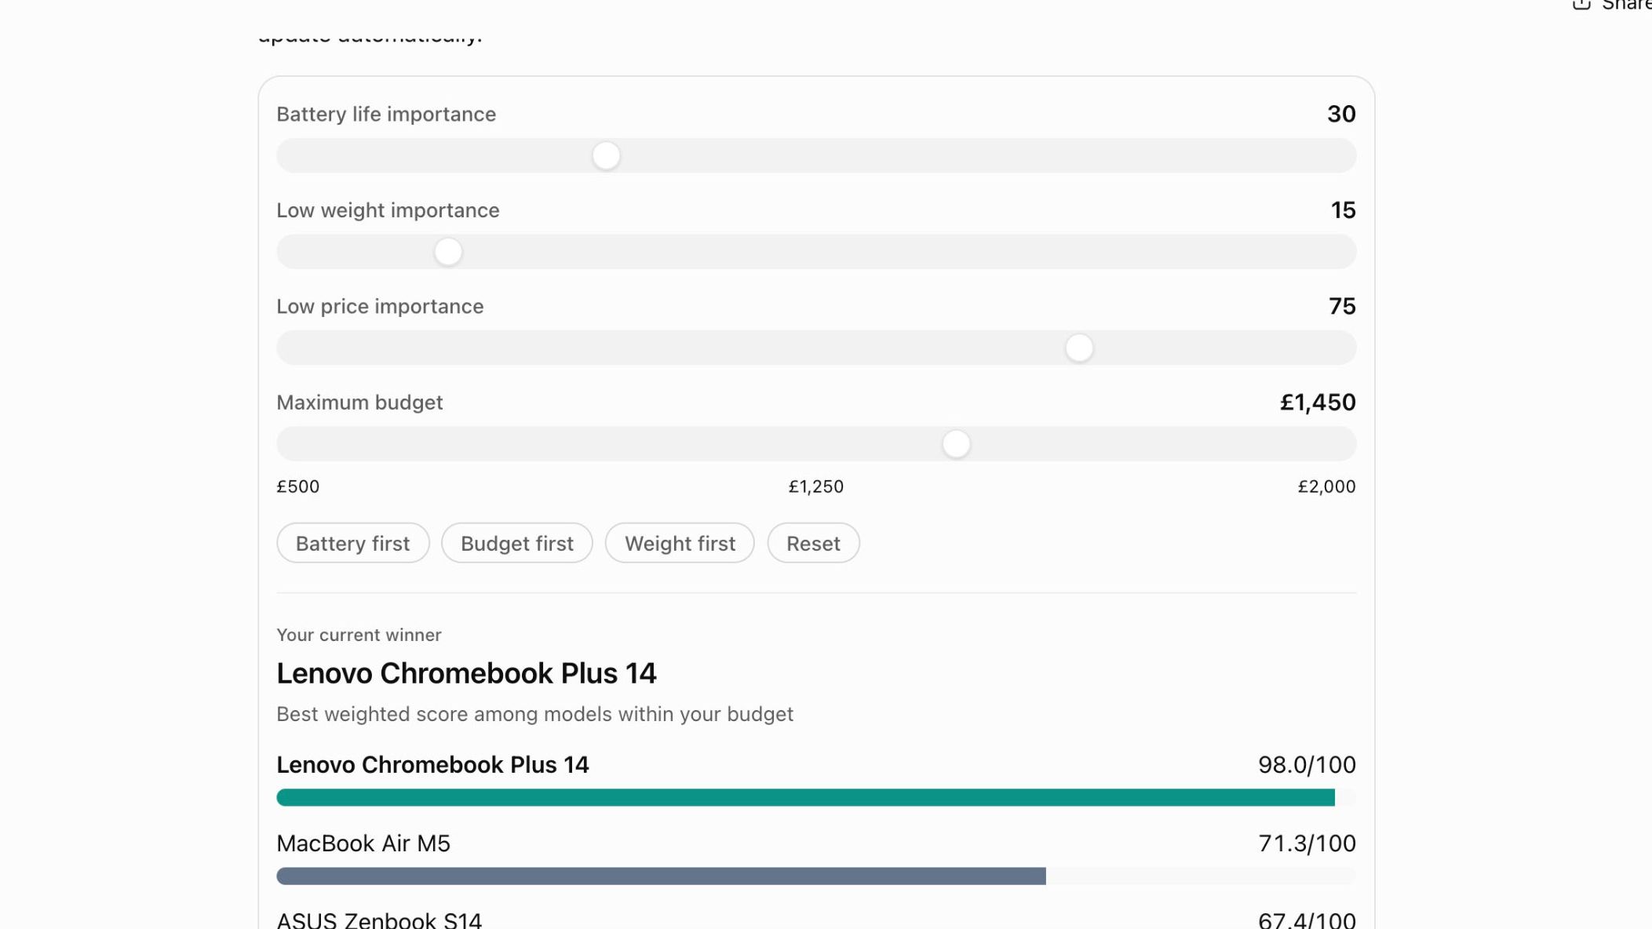Click the green Lenovo Chromebook score bar
The height and width of the screenshot is (929, 1652).
coord(805,798)
